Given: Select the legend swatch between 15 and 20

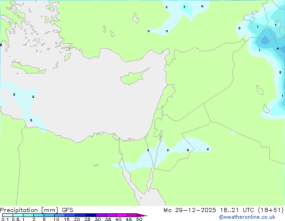Looking at the screenshot, I should [x=70, y=215].
